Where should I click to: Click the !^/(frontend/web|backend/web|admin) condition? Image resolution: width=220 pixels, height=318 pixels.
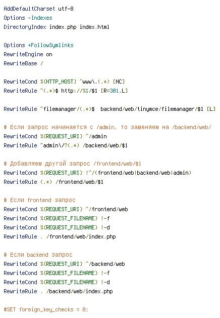click(138, 173)
